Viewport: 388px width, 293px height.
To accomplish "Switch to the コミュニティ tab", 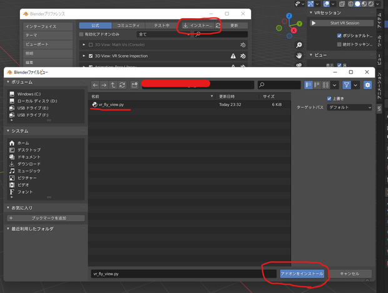I will coord(128,26).
